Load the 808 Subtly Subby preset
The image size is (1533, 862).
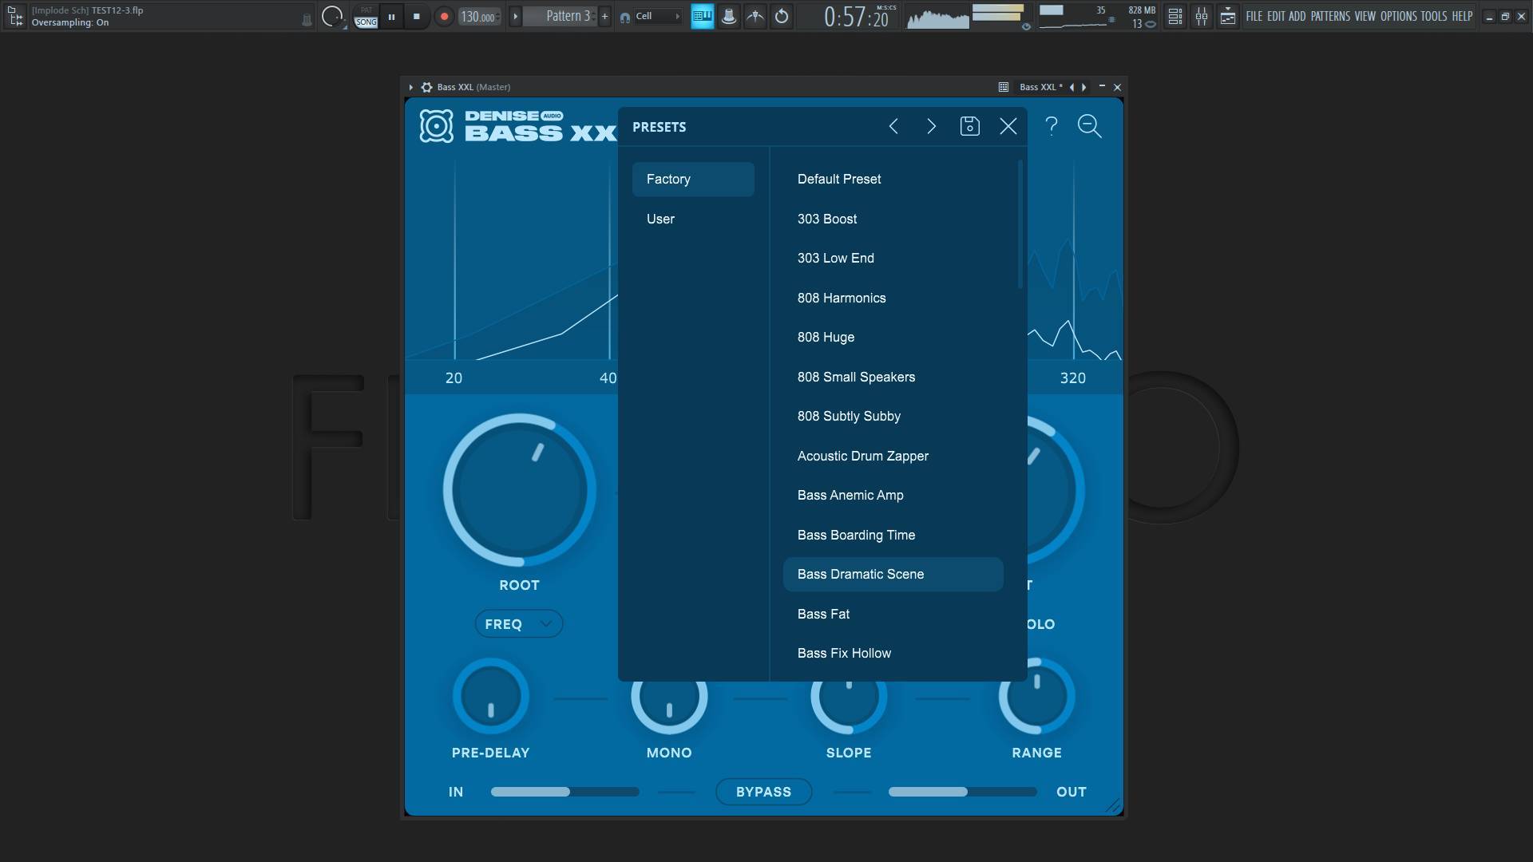[x=893, y=416]
